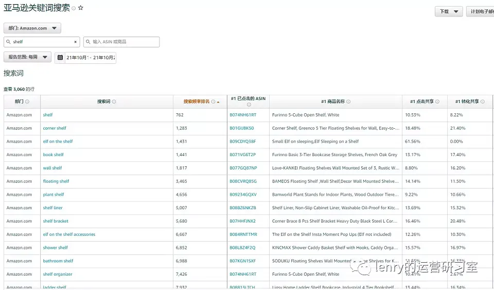Viewport: 494px width, 290px height.
Task: Open ASIN link B09CDYQ38F
Action: 242,142
